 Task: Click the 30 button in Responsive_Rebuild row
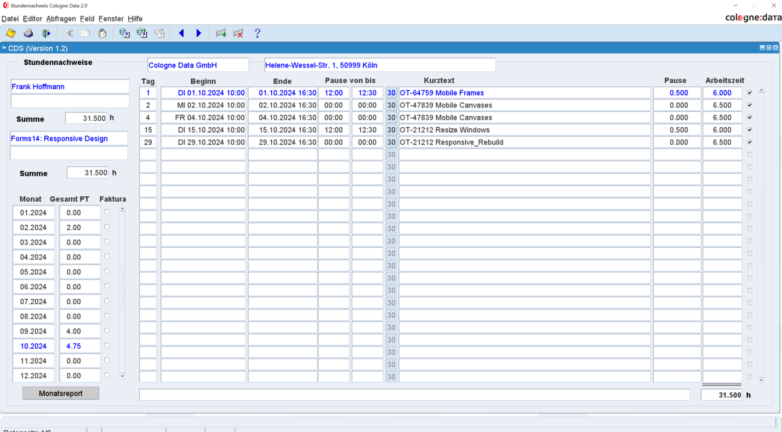pos(391,143)
